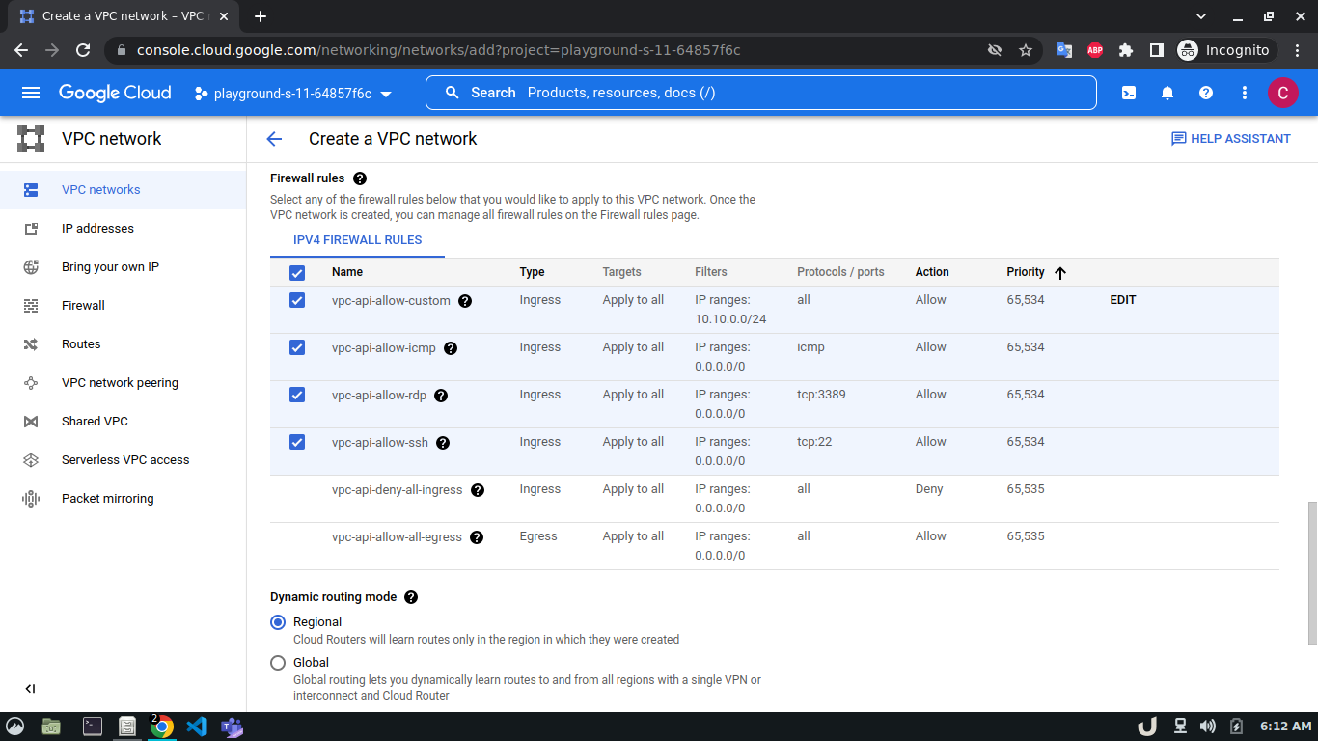The height and width of the screenshot is (741, 1318).
Task: Open the Google Cloud navigation menu
Action: tap(31, 93)
